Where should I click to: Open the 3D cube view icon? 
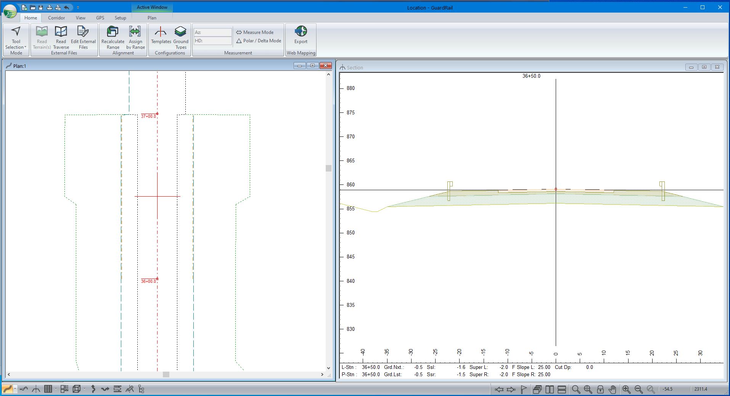pos(76,389)
